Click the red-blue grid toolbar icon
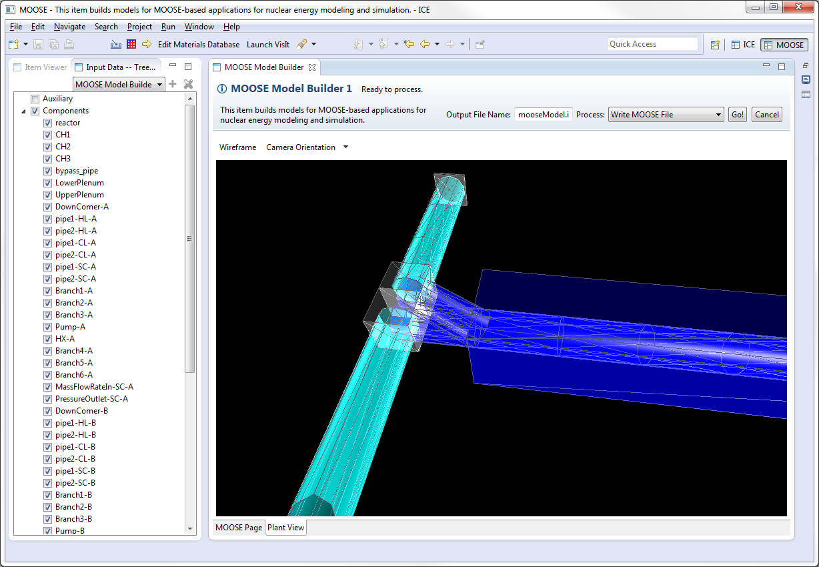The width and height of the screenshot is (819, 567). click(x=131, y=45)
